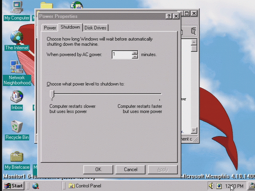Click the paste clipboard toolbar icon in Control Panel
255x191 pixels.
coord(193,31)
